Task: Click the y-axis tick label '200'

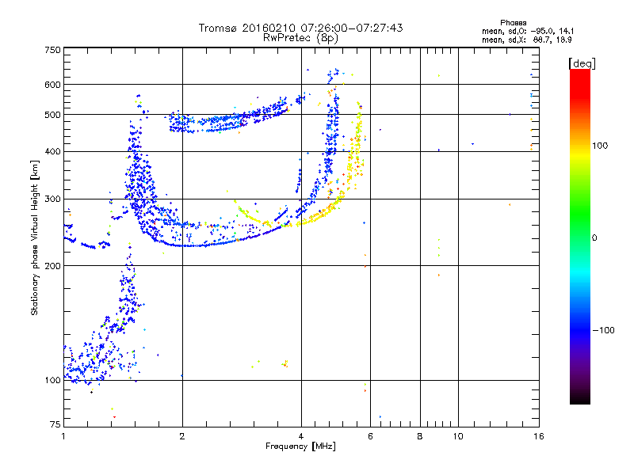Action: click(x=52, y=266)
